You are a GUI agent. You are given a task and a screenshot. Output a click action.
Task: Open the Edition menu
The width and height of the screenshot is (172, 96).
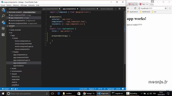pos(9,5)
